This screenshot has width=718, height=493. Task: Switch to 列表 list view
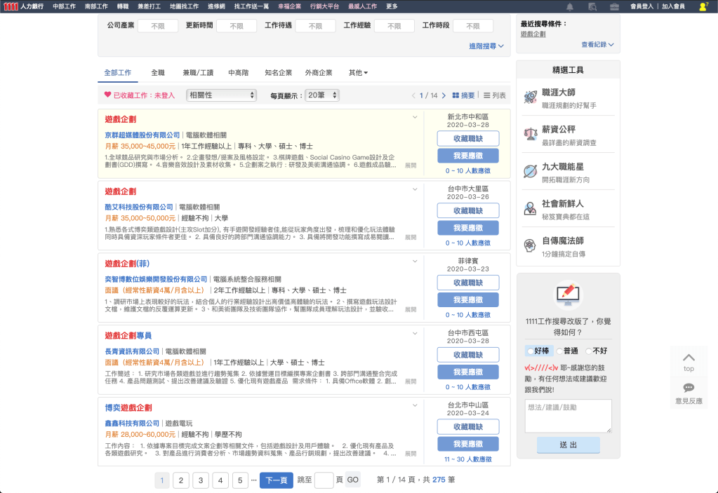[495, 95]
